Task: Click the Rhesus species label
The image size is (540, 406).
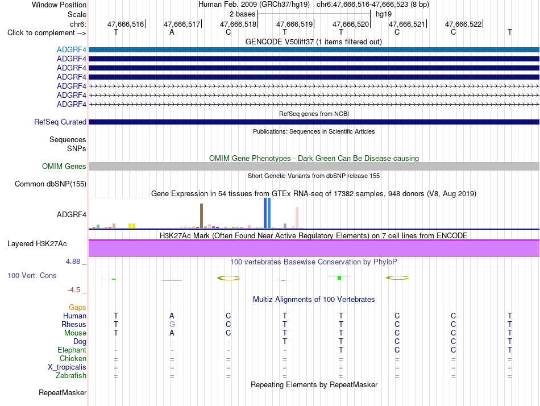Action: tap(74, 325)
